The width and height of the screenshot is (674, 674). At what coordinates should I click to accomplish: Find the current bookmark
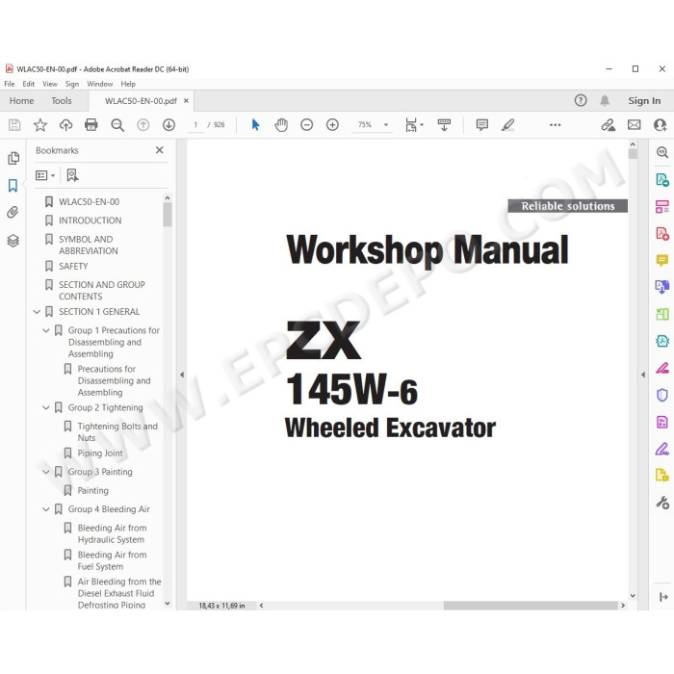click(72, 175)
